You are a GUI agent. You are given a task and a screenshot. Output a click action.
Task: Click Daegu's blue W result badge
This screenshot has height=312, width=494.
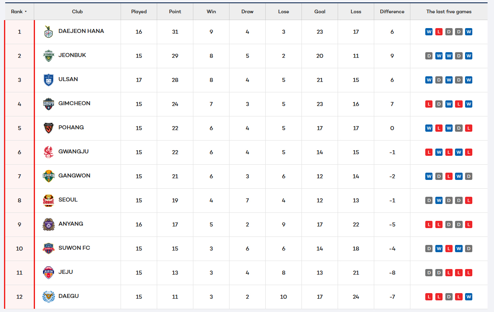click(x=469, y=297)
